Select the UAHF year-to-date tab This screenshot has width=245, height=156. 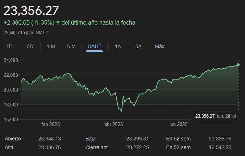coord(94,46)
